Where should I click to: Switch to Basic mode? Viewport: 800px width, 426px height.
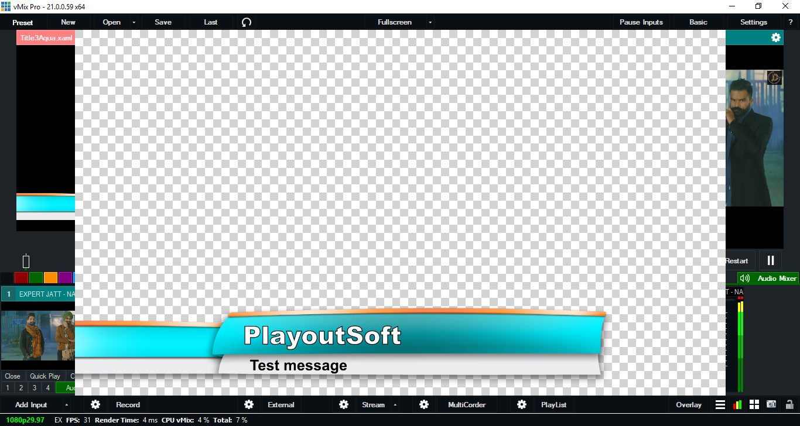(x=698, y=22)
